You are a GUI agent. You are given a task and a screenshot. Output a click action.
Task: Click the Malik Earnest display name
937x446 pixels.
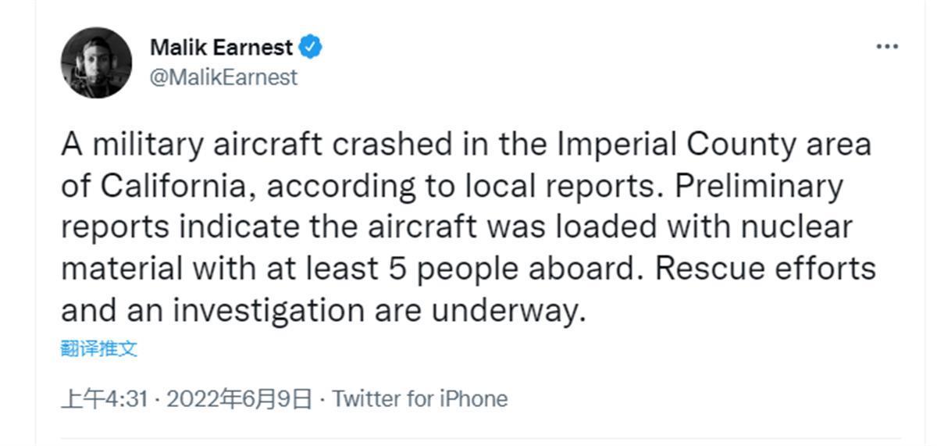pyautogui.click(x=221, y=47)
